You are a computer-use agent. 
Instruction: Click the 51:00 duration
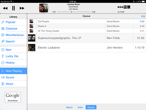tap(141, 38)
